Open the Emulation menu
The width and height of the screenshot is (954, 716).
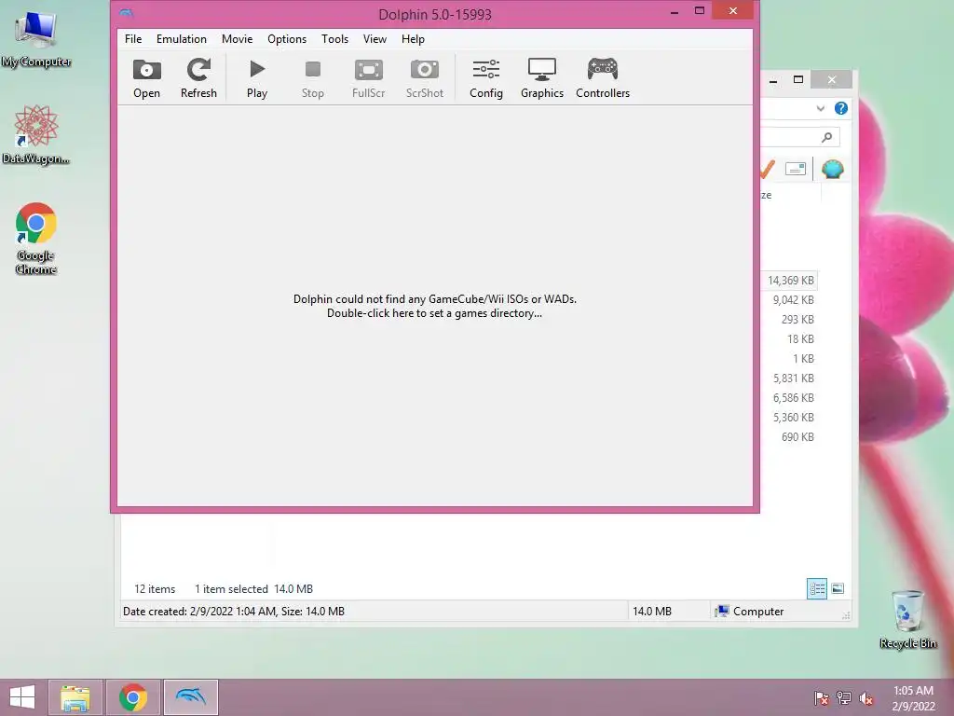click(x=182, y=39)
